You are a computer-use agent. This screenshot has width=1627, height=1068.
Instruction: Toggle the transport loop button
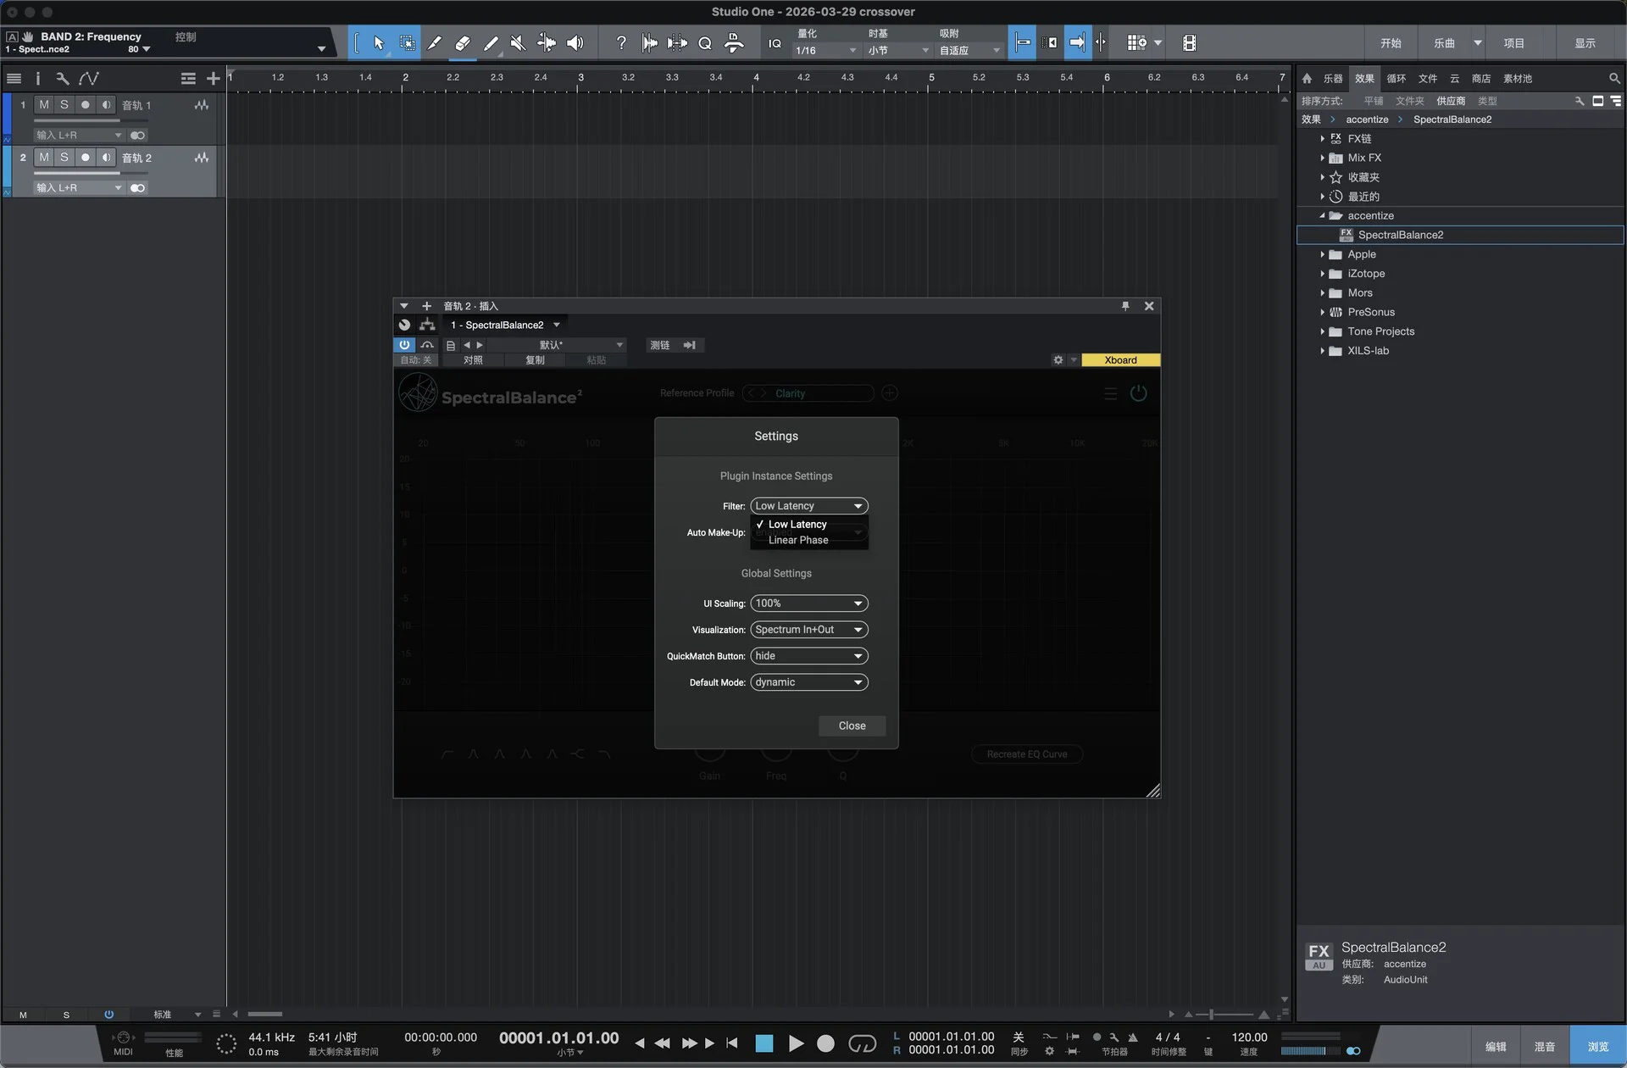click(x=862, y=1043)
